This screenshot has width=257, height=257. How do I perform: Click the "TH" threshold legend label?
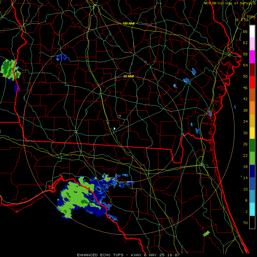(x=245, y=223)
